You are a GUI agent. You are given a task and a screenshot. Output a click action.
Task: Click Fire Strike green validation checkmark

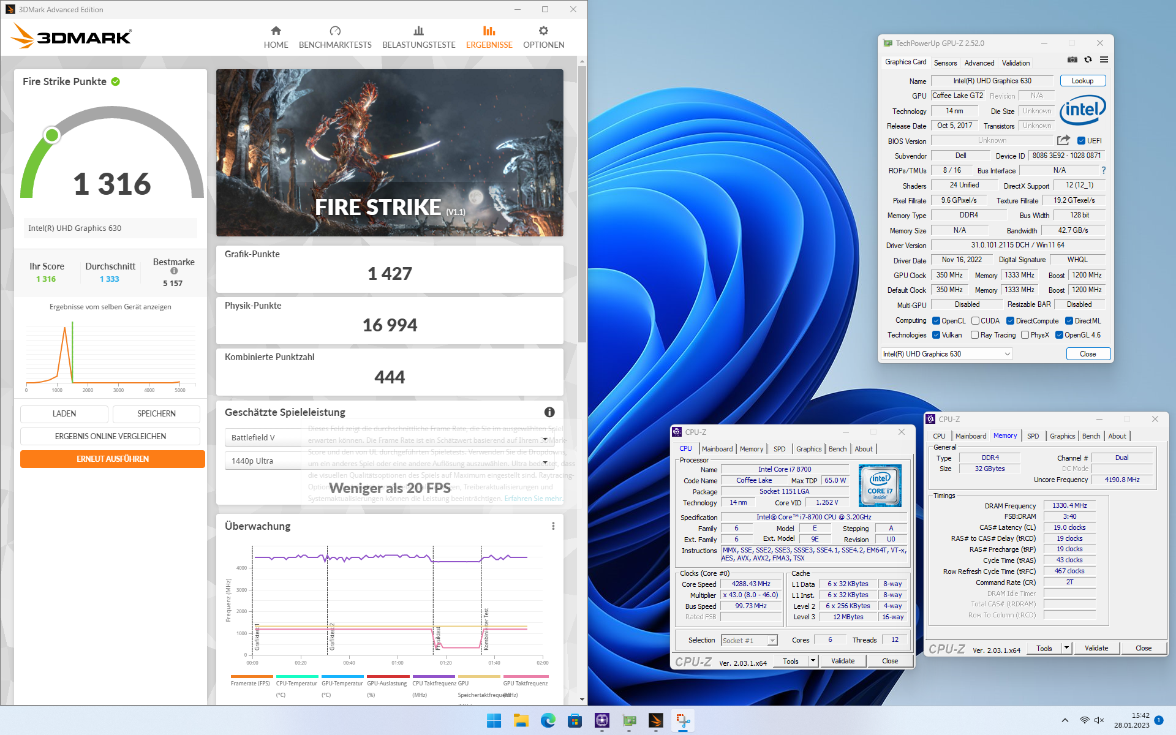(116, 81)
